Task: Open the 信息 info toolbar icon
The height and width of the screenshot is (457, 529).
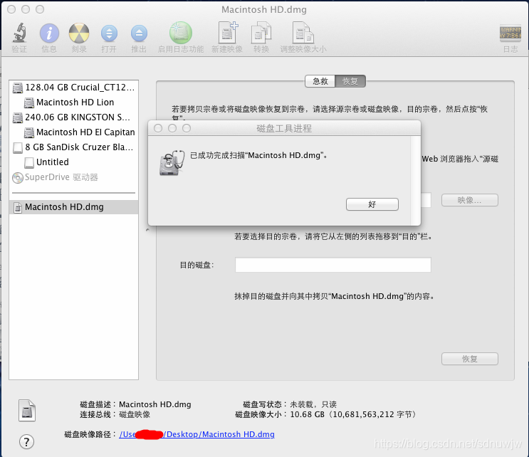Action: tap(49, 33)
